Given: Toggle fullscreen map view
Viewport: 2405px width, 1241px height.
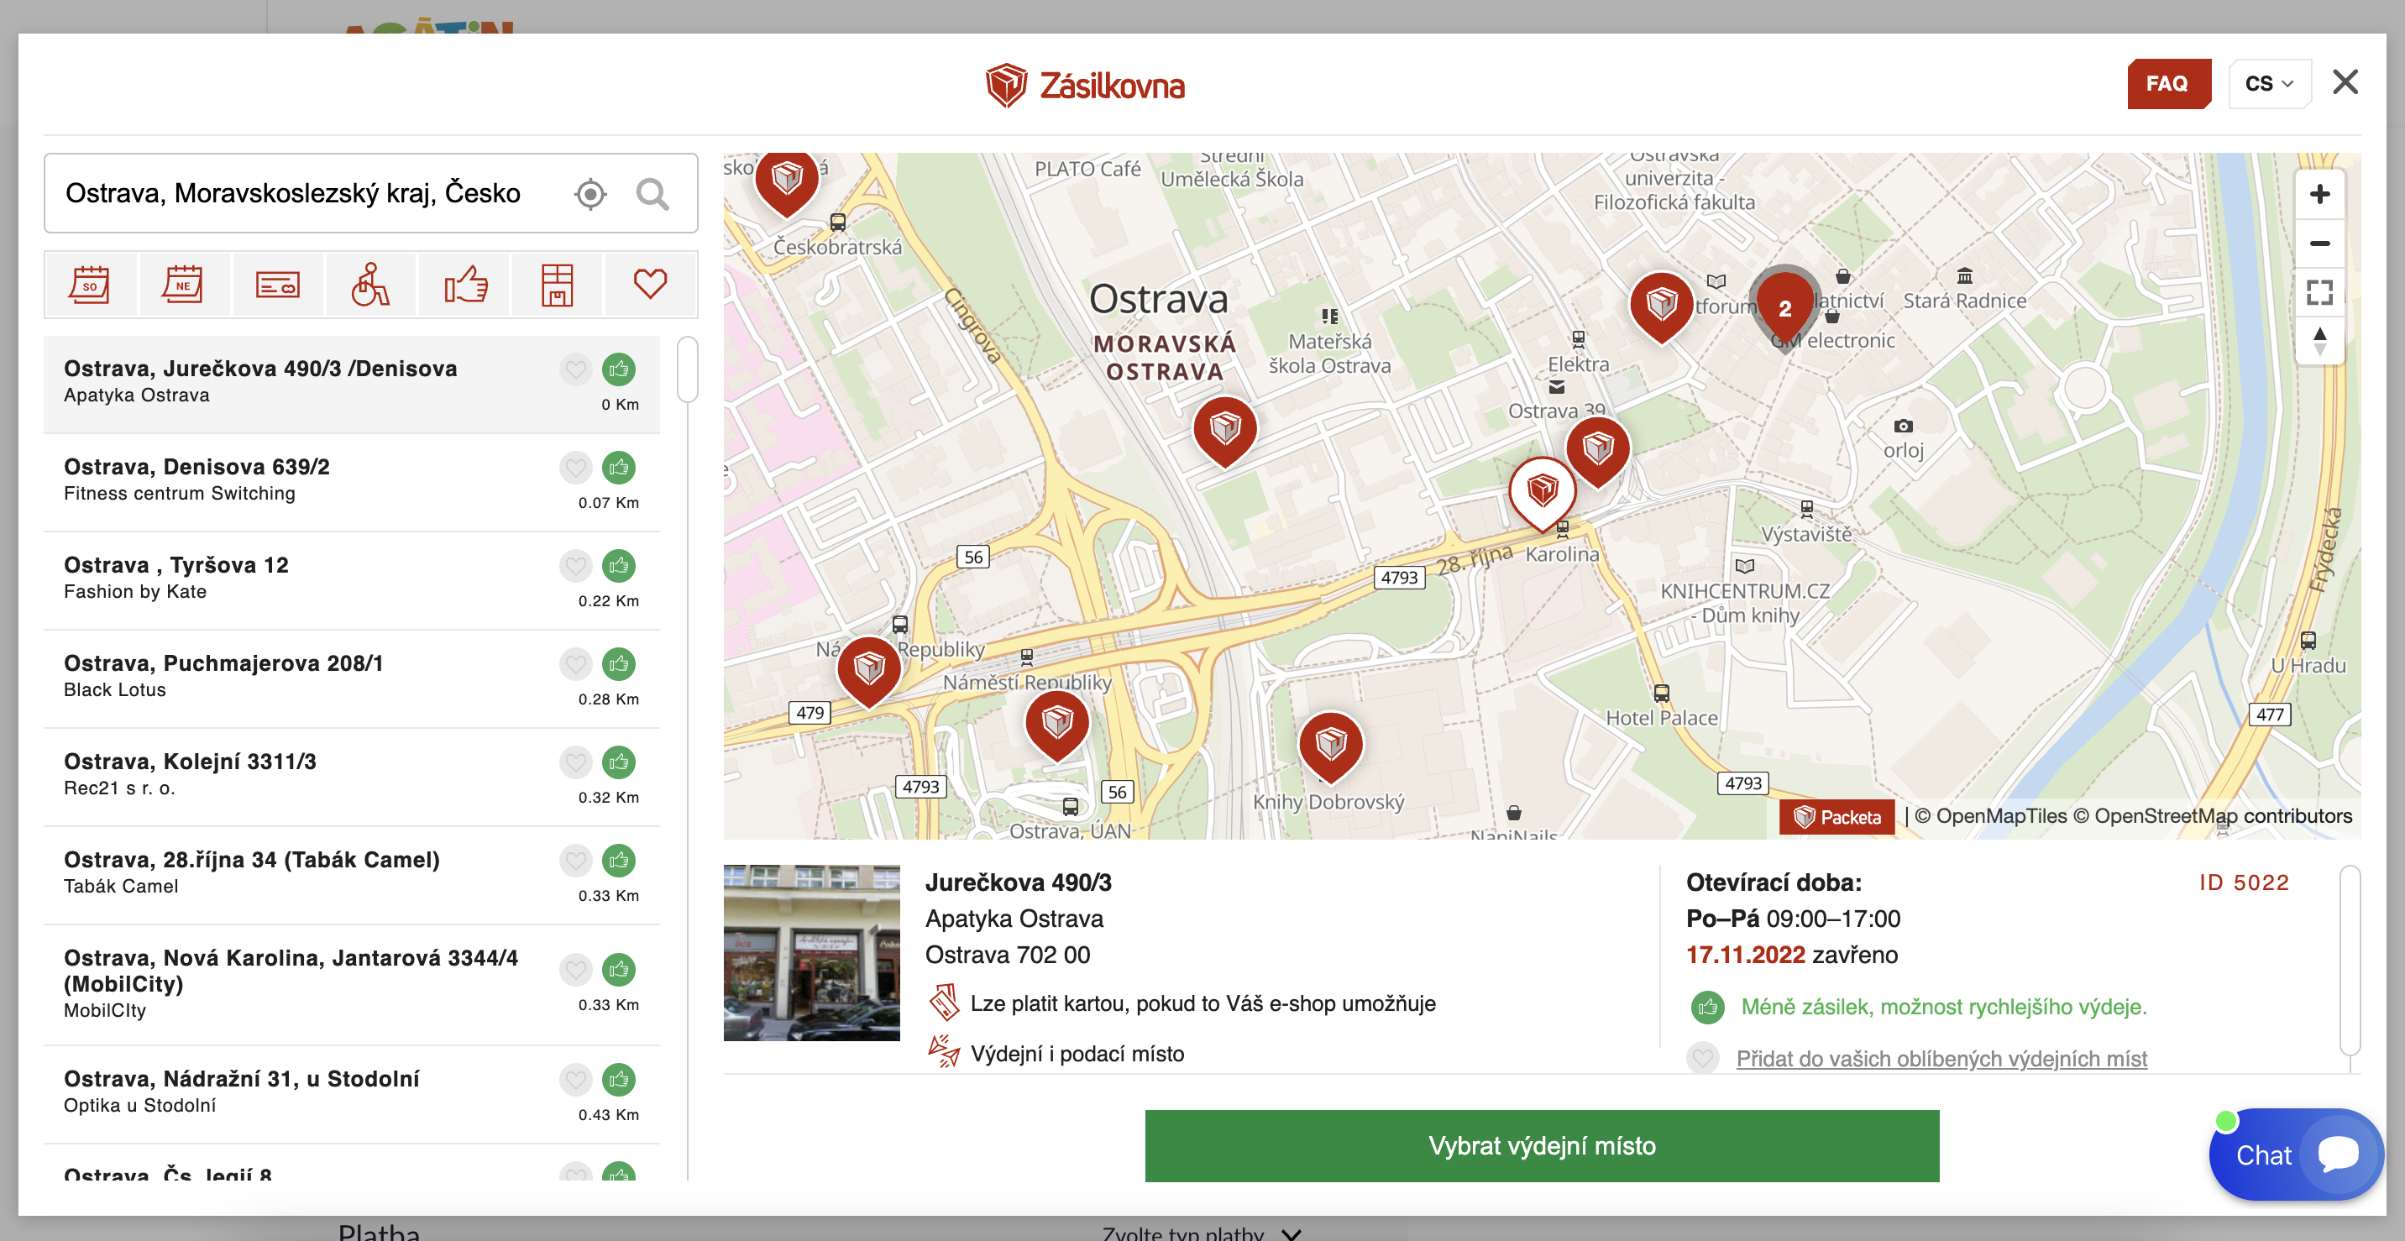Looking at the screenshot, I should pos(2319,292).
